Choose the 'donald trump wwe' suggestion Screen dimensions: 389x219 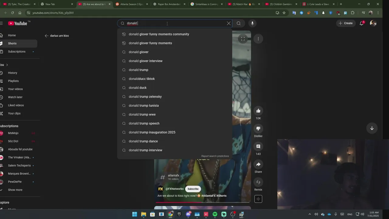coord(175,114)
